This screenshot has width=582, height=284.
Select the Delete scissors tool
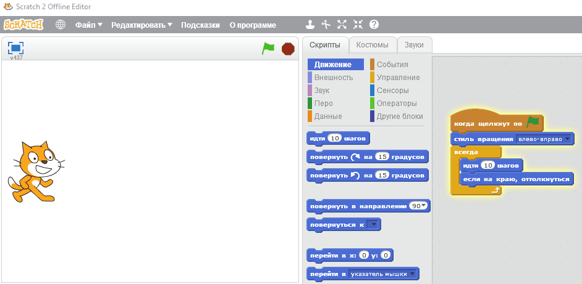(326, 25)
